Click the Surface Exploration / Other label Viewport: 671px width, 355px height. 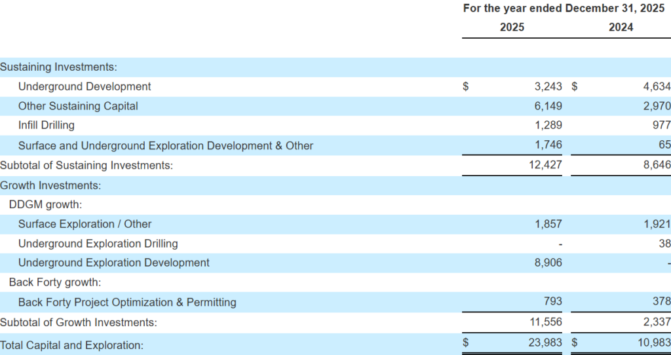click(85, 224)
